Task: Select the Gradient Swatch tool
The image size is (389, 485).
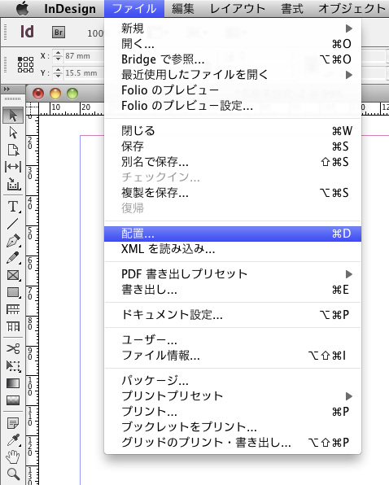Action: point(13,383)
